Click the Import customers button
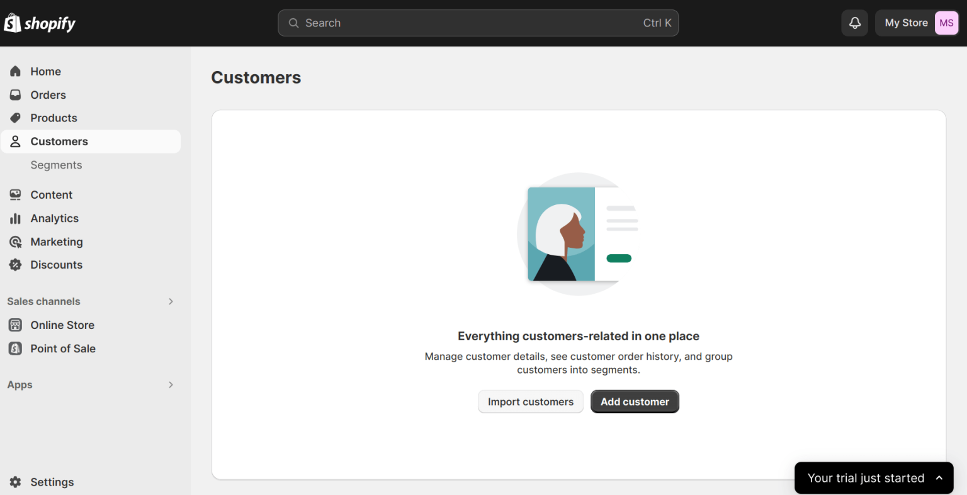 (530, 401)
